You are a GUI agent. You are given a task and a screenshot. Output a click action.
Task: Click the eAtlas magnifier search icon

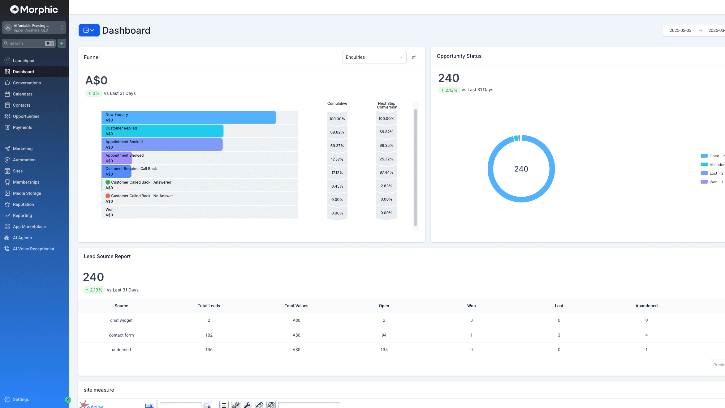tap(207, 405)
